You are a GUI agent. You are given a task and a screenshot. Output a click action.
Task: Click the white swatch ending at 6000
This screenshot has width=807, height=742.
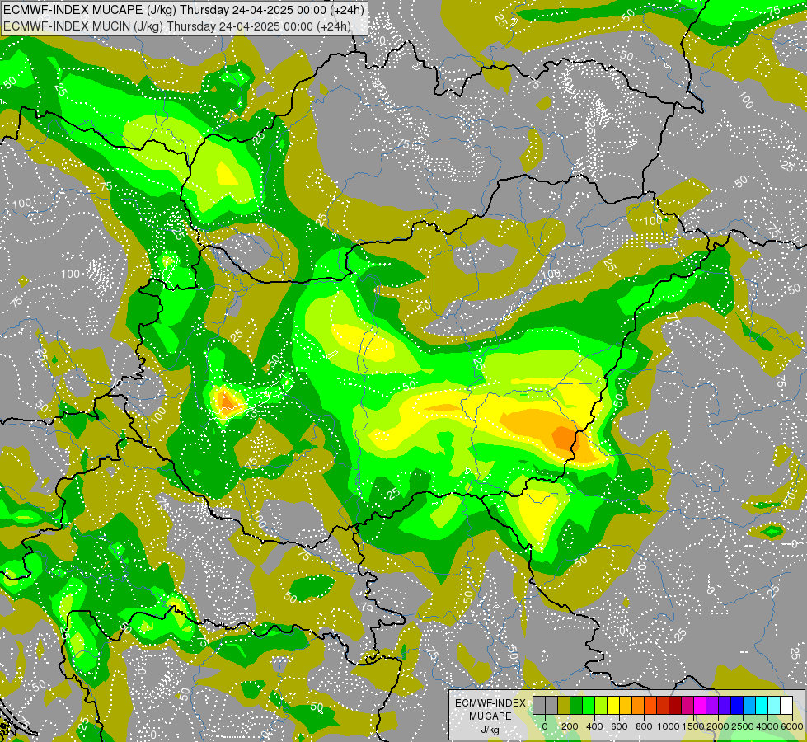787,705
